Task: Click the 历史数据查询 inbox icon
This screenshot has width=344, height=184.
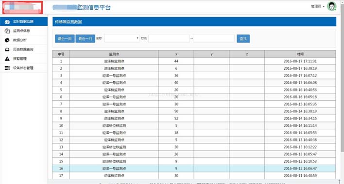Action: click(7, 49)
